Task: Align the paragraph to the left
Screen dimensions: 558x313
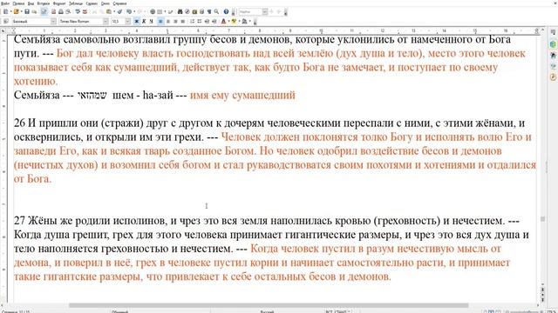Action: [160, 21]
